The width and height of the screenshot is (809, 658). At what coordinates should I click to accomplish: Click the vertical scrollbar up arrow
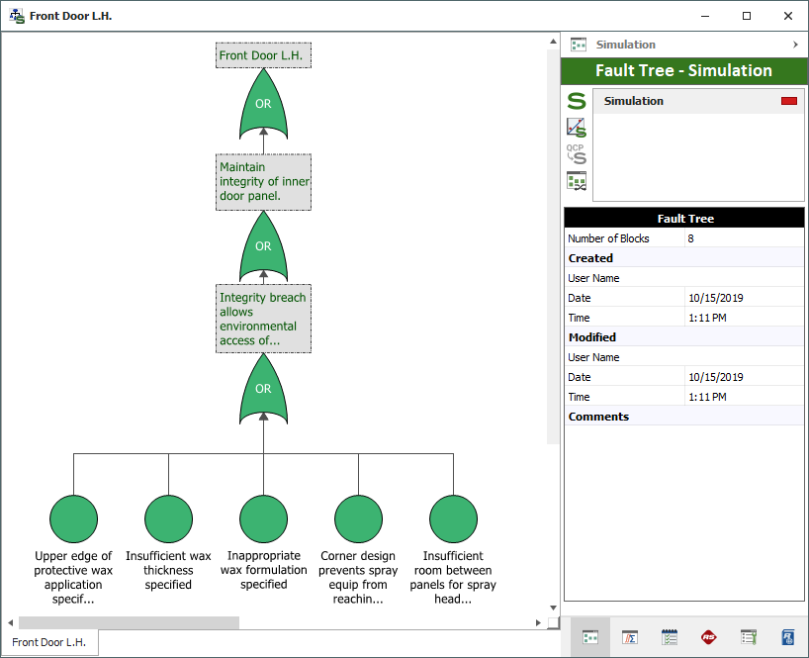553,42
